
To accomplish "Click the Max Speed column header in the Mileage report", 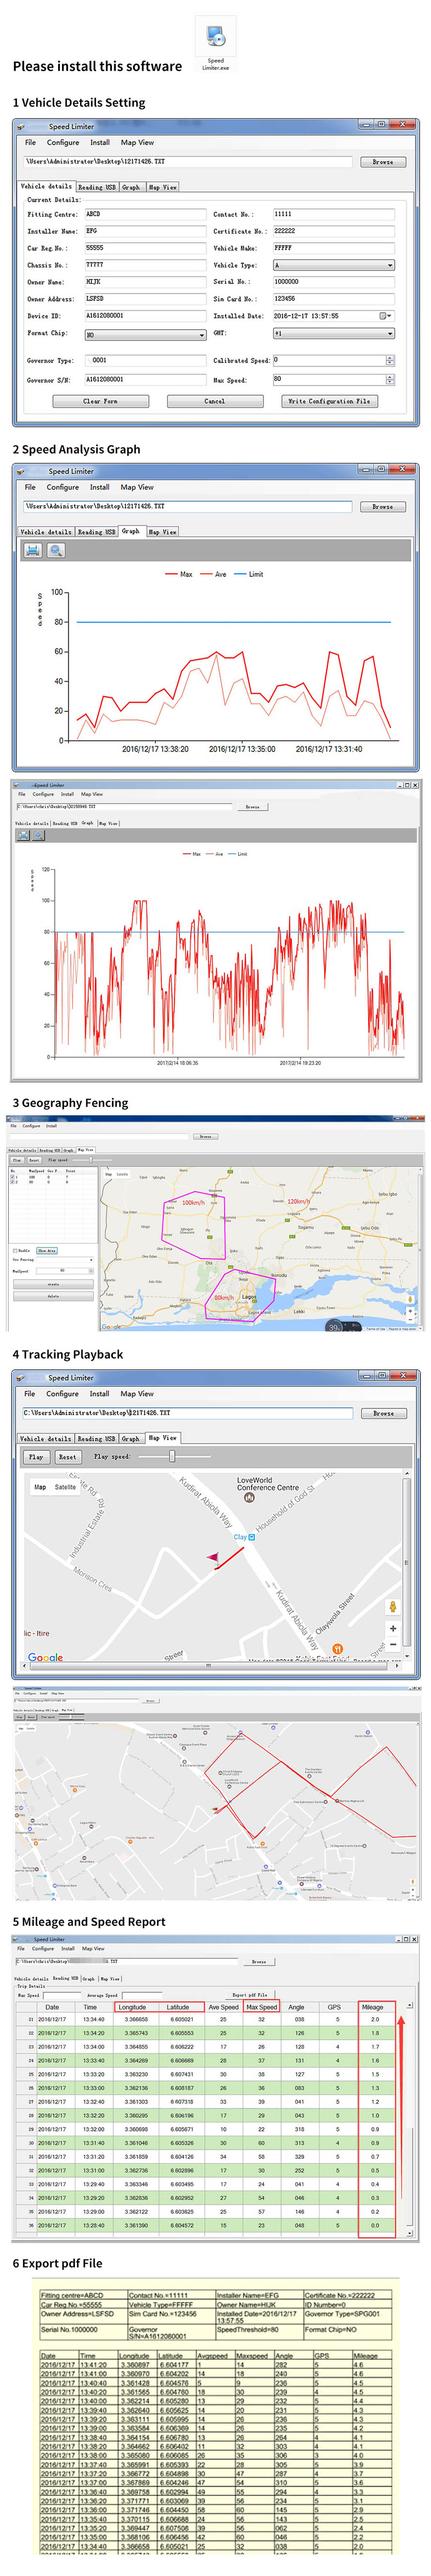I will tap(262, 2007).
